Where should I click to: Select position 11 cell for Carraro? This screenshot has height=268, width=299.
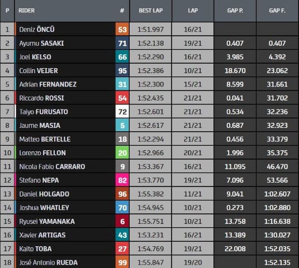click(x=7, y=167)
